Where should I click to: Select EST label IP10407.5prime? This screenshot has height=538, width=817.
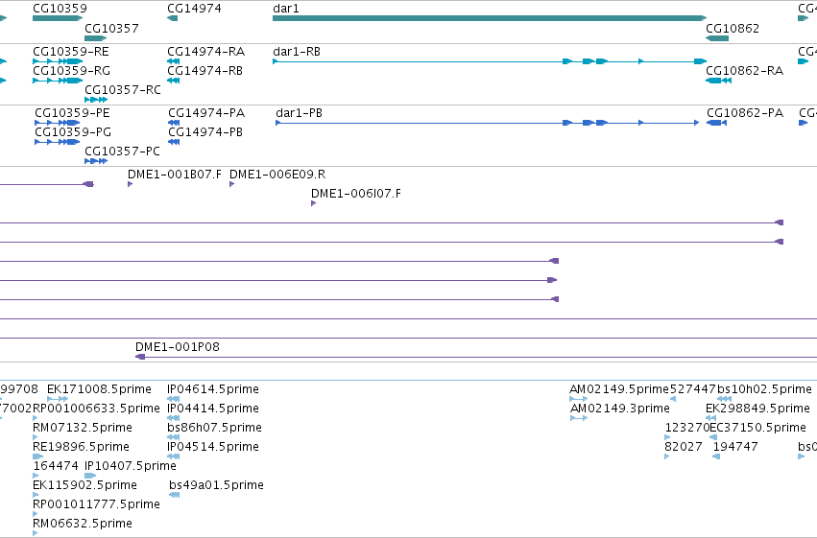131,466
